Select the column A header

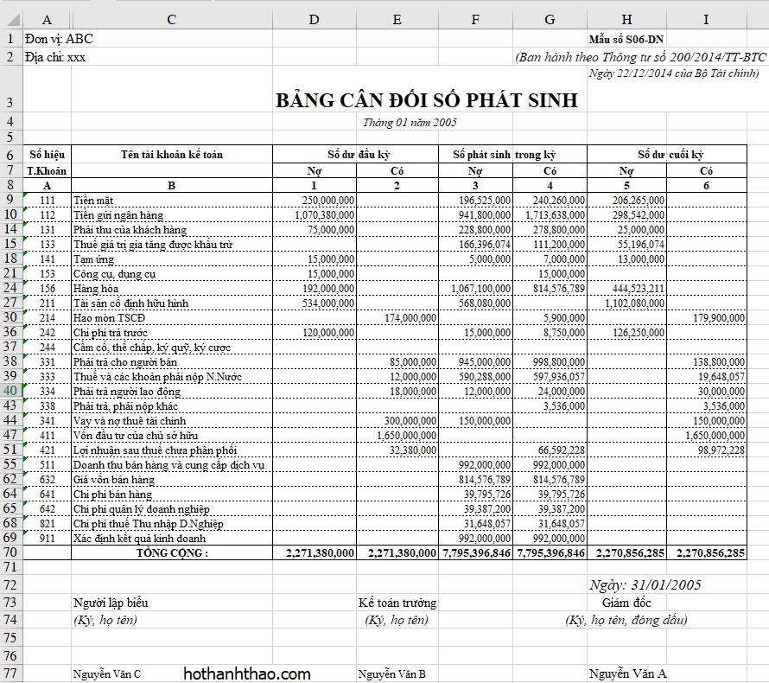(47, 19)
